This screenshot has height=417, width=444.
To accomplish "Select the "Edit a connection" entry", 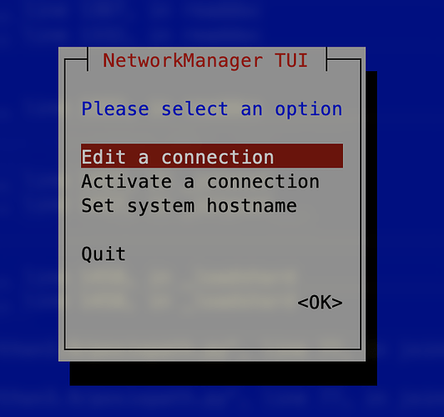I will [212, 156].
